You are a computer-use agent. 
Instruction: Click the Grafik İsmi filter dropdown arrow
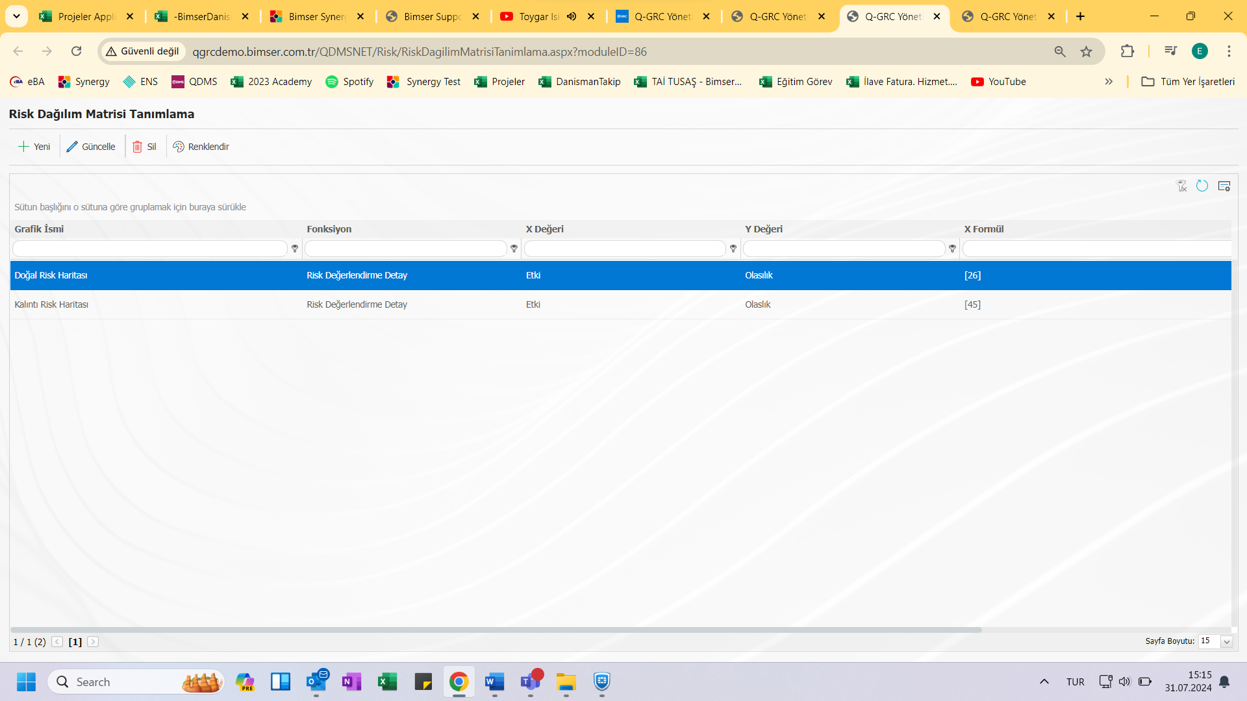tap(295, 249)
